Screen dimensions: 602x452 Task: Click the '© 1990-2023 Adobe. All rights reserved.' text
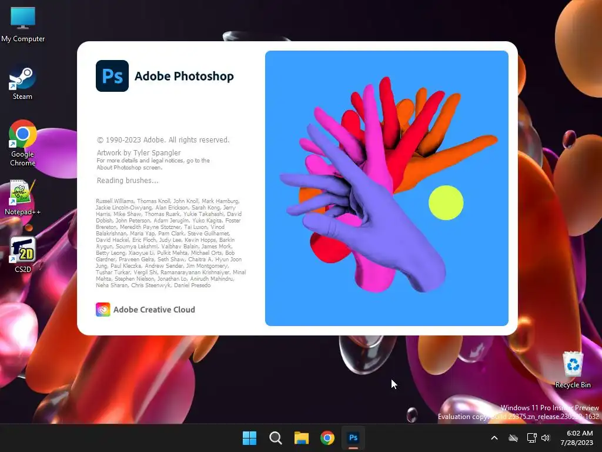(x=163, y=140)
